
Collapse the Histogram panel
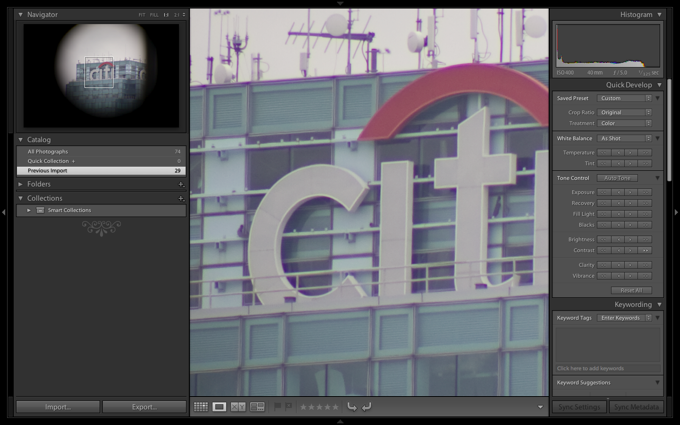pos(659,15)
